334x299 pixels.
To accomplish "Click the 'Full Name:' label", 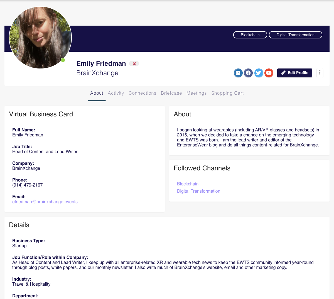I will click(24, 130).
